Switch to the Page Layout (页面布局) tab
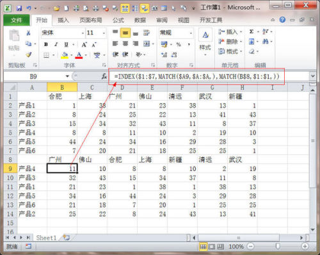 [91, 21]
